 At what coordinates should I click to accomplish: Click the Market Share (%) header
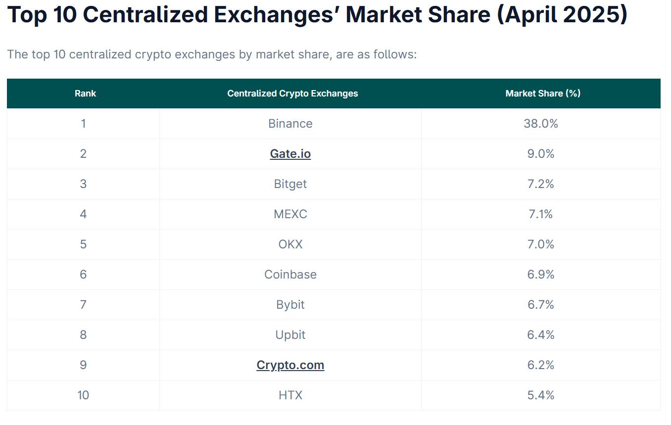[543, 93]
